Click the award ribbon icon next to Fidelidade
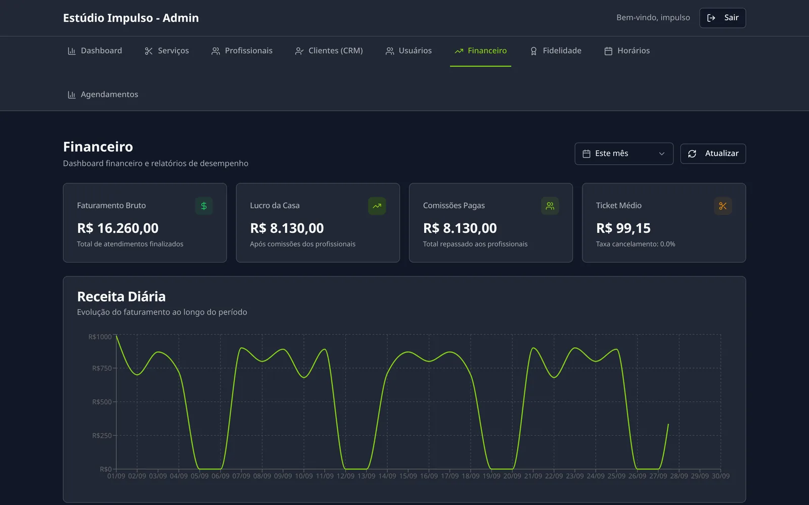This screenshot has height=505, width=809. point(533,51)
